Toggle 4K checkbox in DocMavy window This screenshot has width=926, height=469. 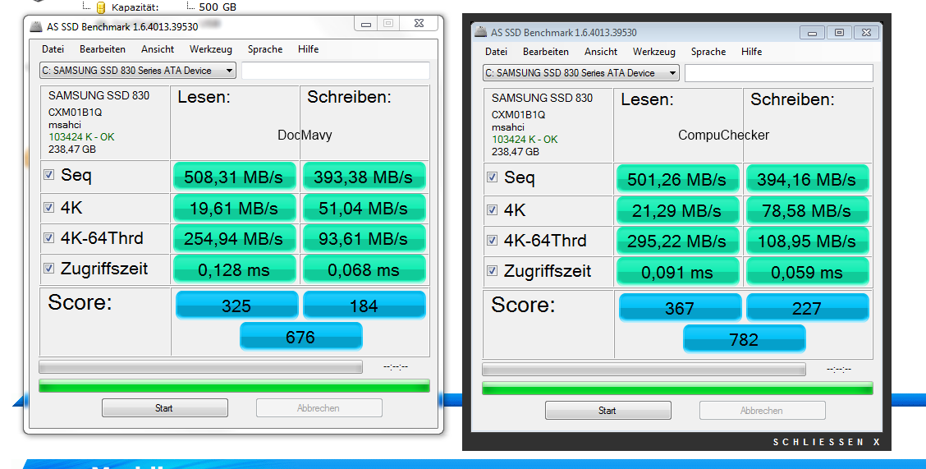[49, 207]
